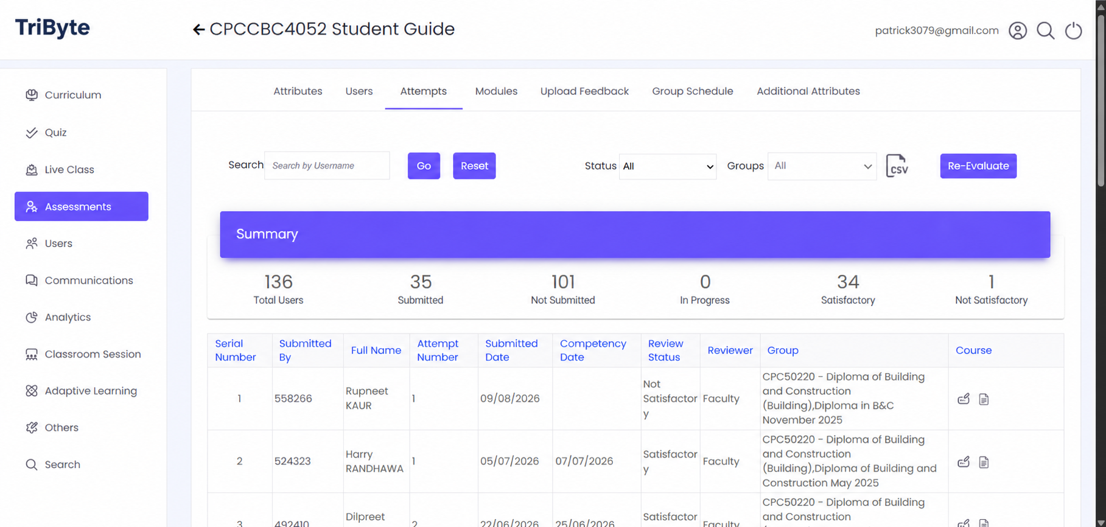
Task: Click the Go button
Action: point(424,166)
